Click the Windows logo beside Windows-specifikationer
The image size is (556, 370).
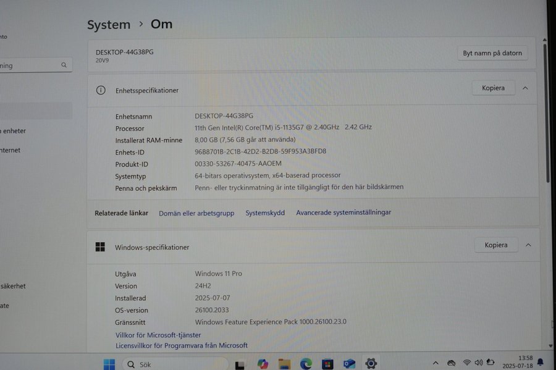coord(100,247)
